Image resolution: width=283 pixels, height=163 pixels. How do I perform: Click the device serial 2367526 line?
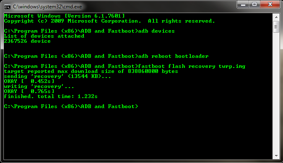pyautogui.click(x=27, y=41)
